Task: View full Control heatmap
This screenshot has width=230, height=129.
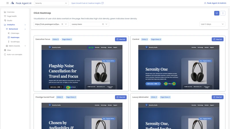Action: click(218, 39)
